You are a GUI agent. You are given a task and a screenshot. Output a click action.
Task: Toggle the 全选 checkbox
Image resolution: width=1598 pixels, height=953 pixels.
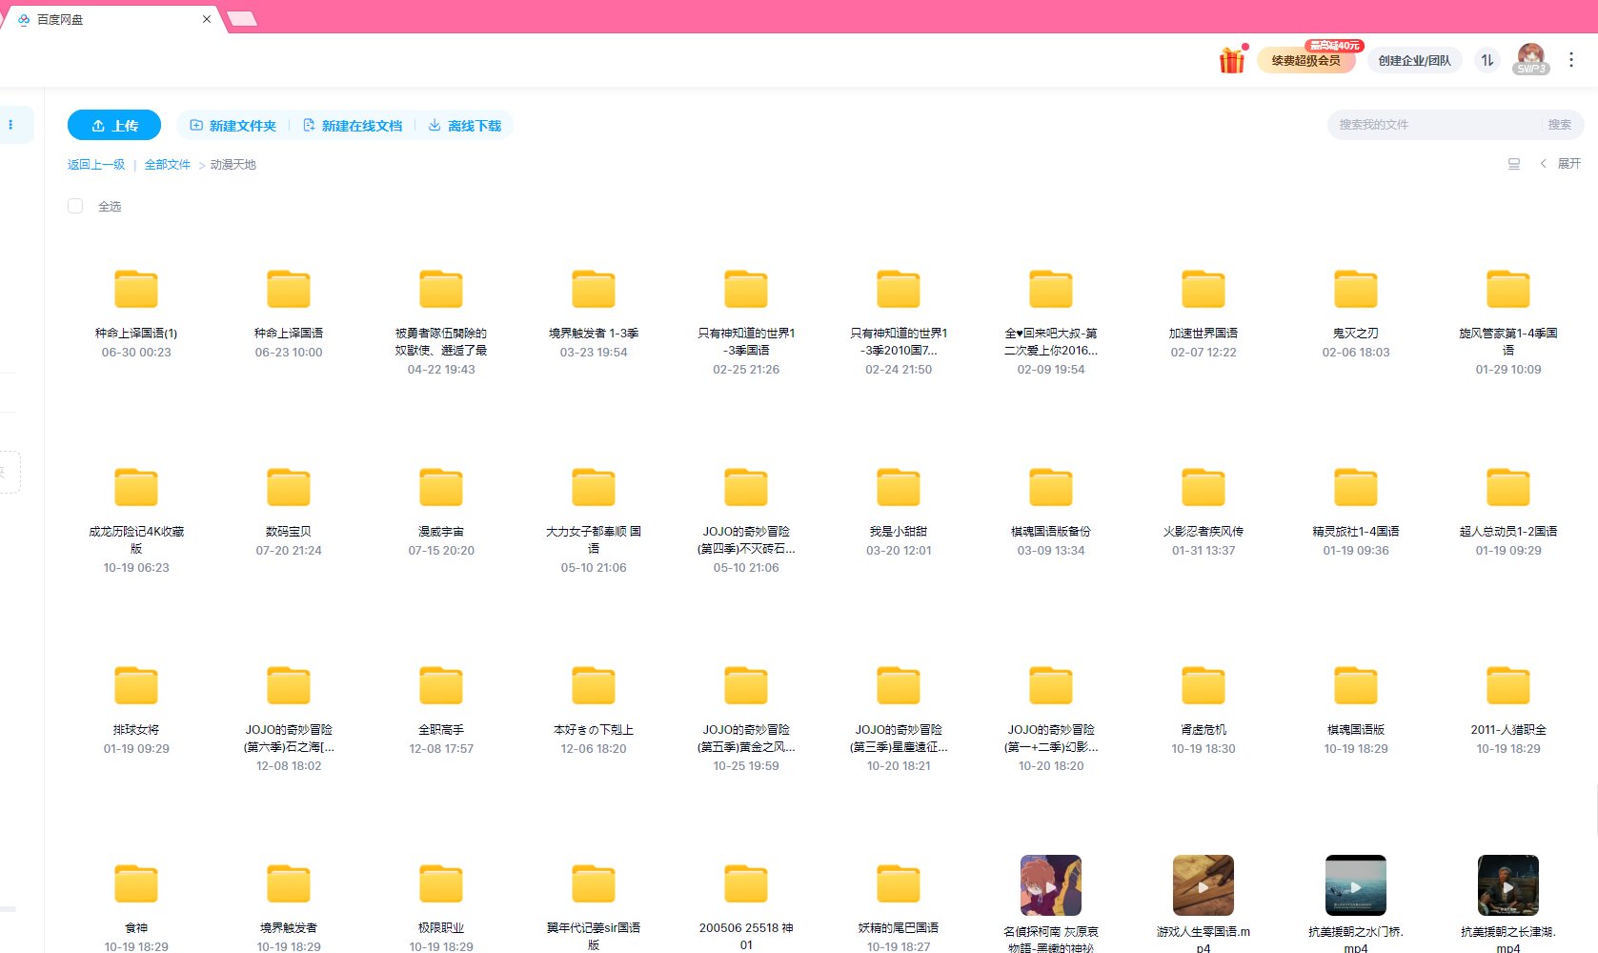(75, 206)
